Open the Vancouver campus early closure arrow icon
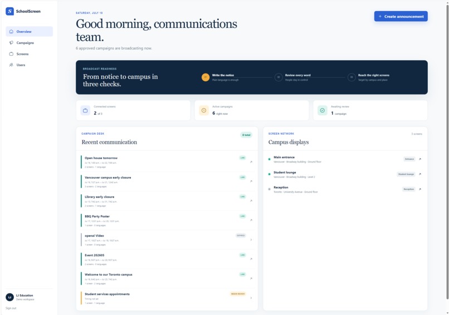Viewport: 449px width, 315px height. click(x=251, y=181)
